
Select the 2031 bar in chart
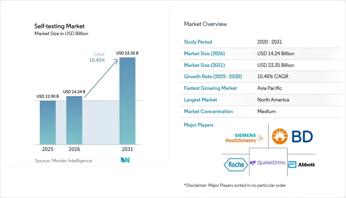point(127,101)
